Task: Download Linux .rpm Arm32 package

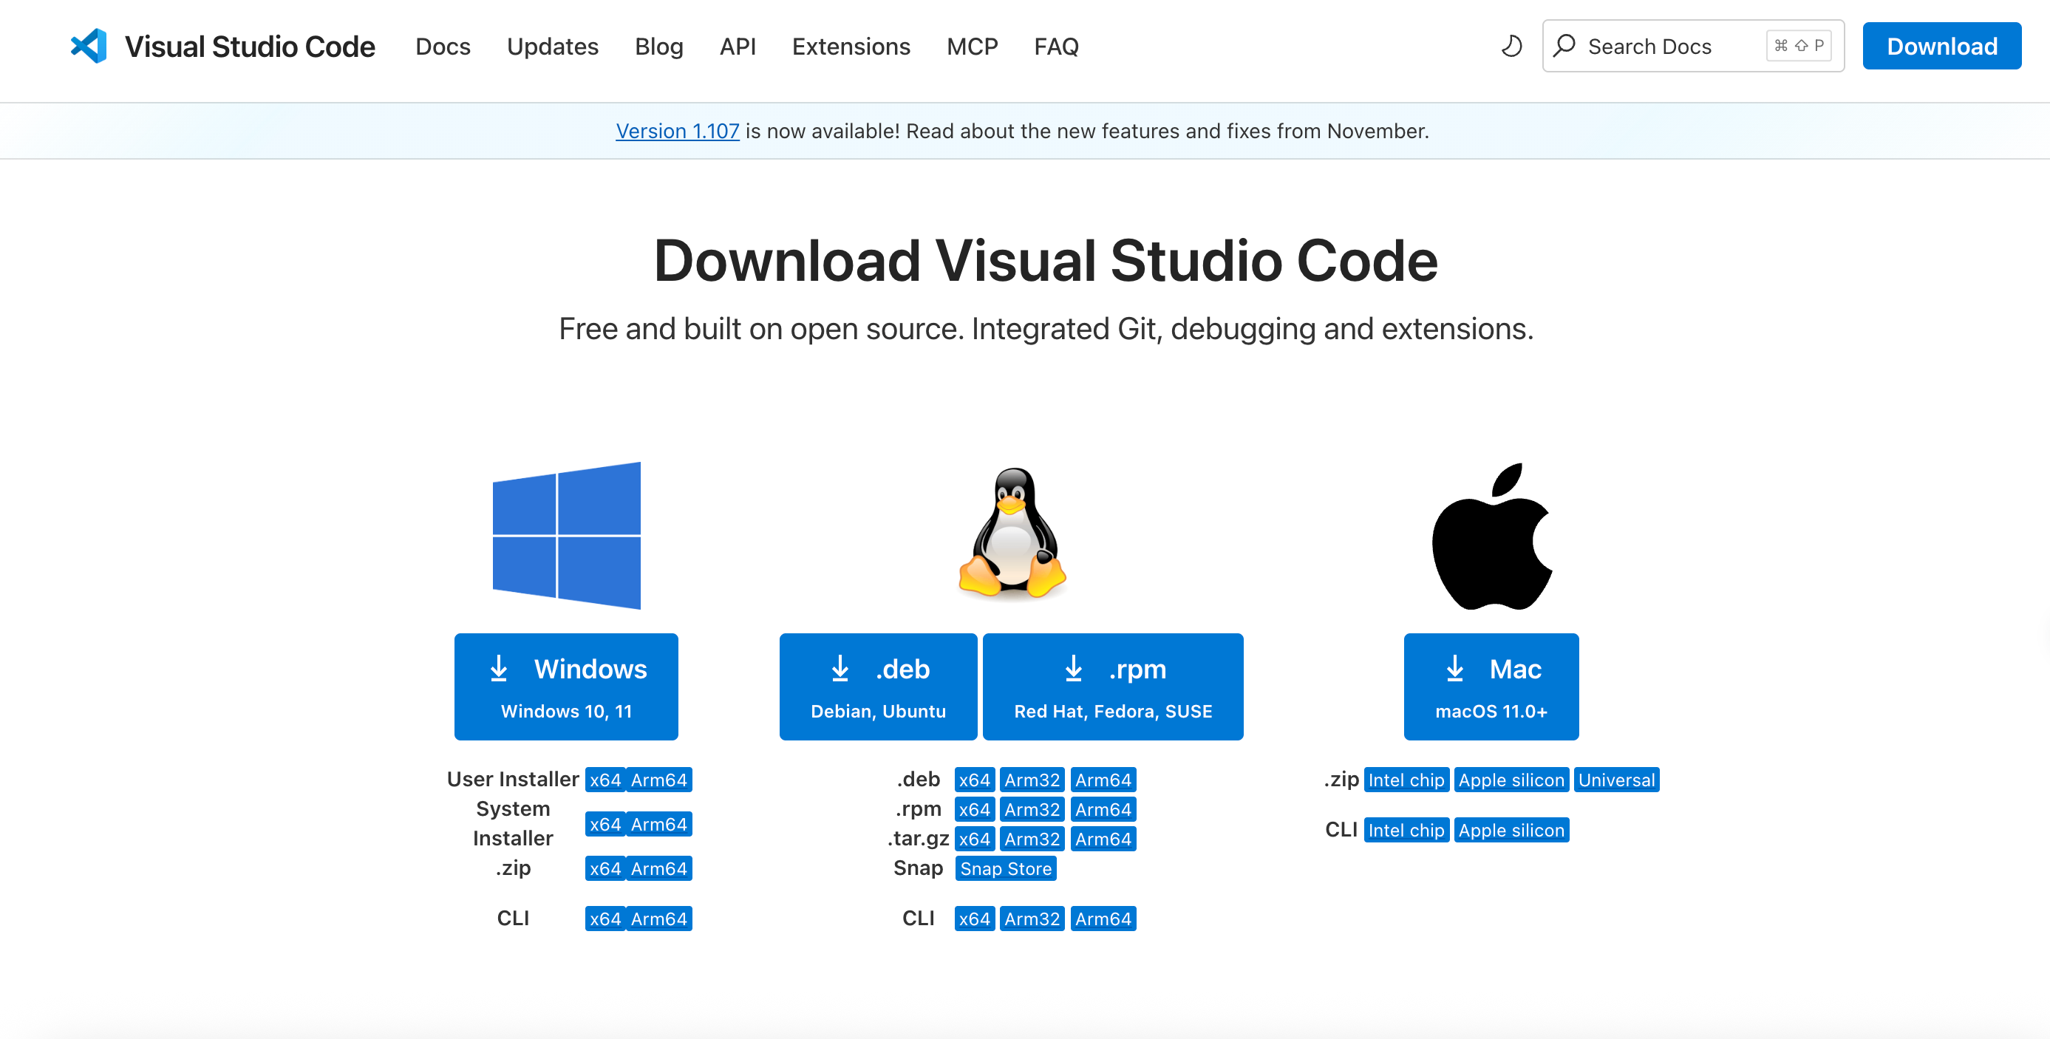Action: click(x=1032, y=809)
